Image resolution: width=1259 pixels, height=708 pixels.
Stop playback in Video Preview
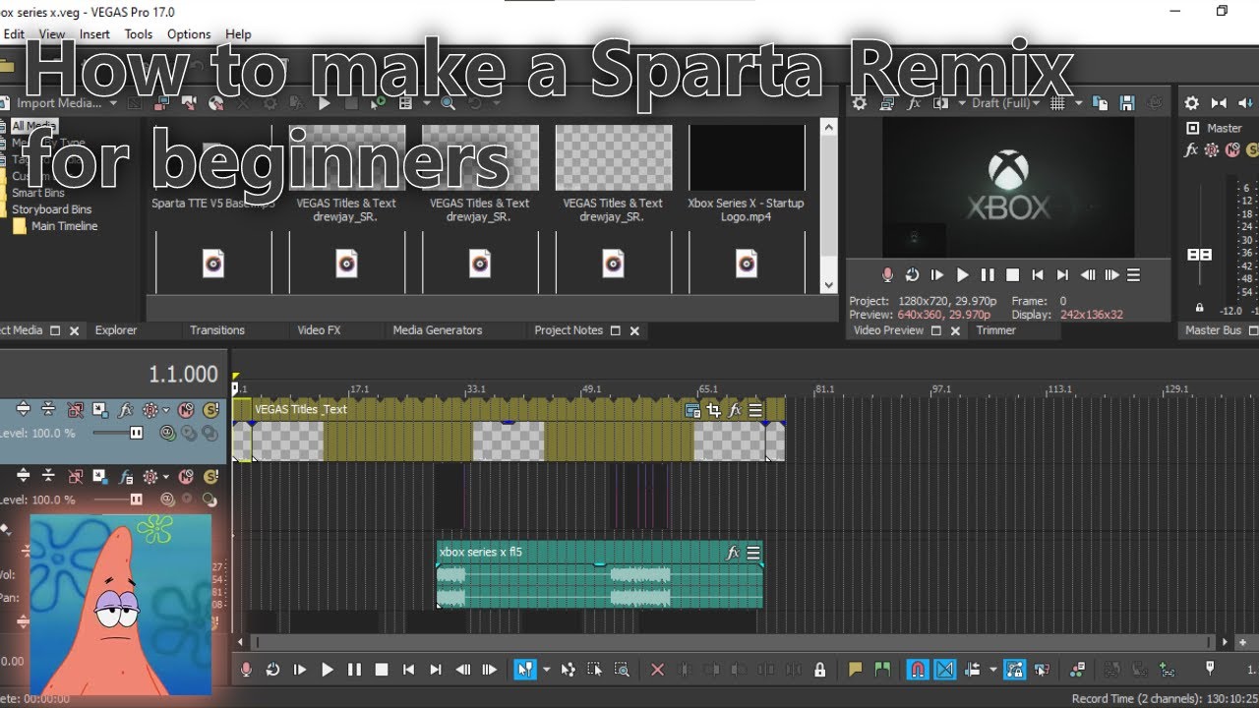tap(1012, 275)
